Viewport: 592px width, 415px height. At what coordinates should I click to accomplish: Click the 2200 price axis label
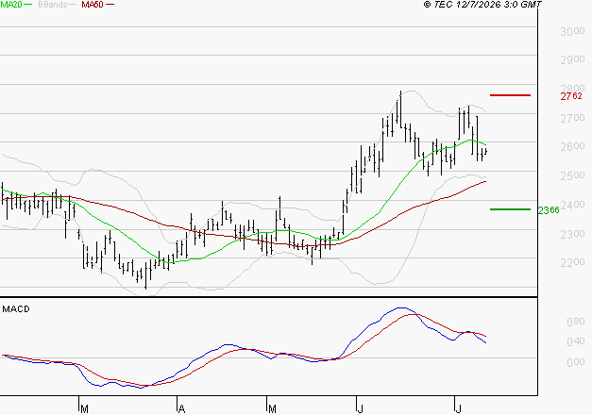pyautogui.click(x=572, y=262)
